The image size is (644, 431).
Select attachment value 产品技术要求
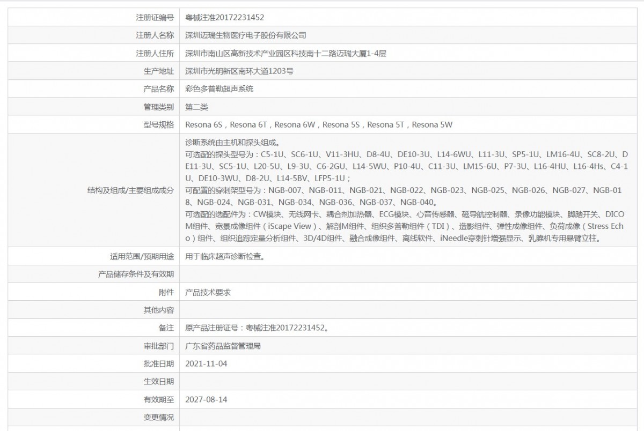coord(208,292)
